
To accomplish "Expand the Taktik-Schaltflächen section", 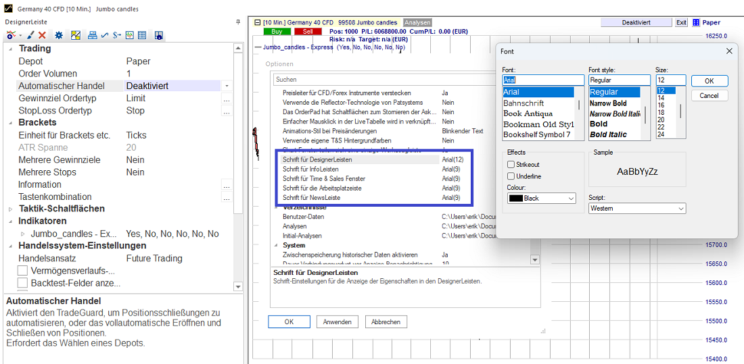I will point(10,209).
